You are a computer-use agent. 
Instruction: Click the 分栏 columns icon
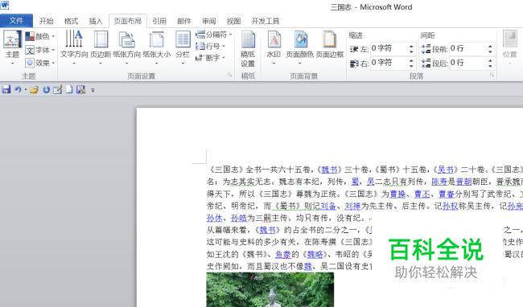pyautogui.click(x=183, y=39)
